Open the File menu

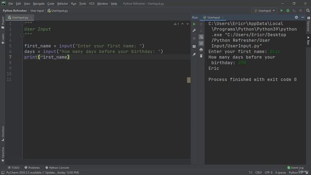[11, 3]
